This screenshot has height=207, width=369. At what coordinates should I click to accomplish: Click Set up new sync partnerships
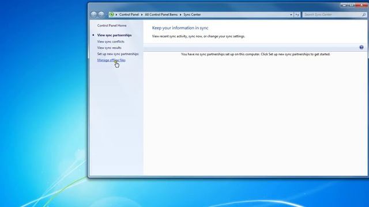118,54
